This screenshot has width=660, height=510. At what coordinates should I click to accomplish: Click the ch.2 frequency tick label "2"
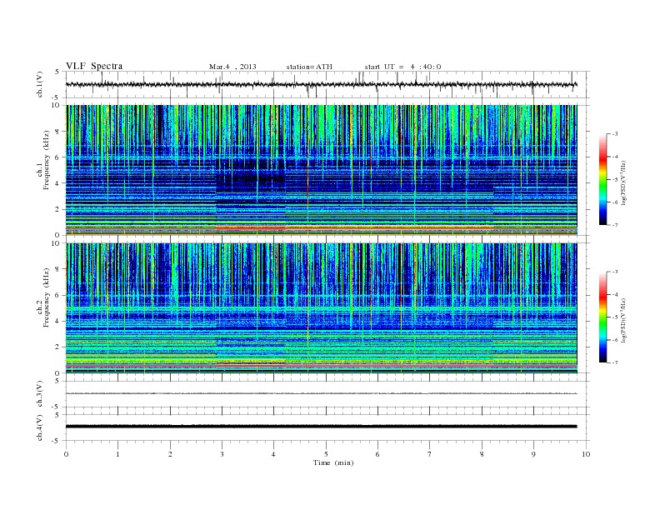(x=57, y=347)
